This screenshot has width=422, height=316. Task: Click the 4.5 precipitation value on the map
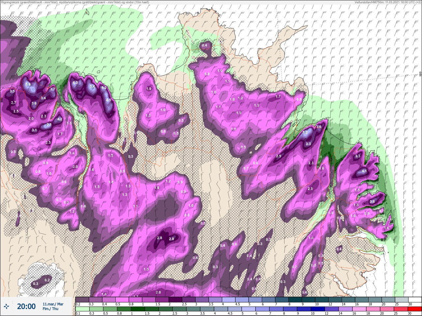[x=108, y=100]
